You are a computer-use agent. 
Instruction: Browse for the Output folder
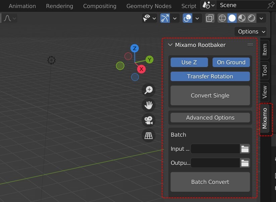pyautogui.click(x=245, y=163)
